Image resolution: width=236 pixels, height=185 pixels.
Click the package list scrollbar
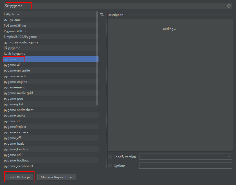pos(97,59)
